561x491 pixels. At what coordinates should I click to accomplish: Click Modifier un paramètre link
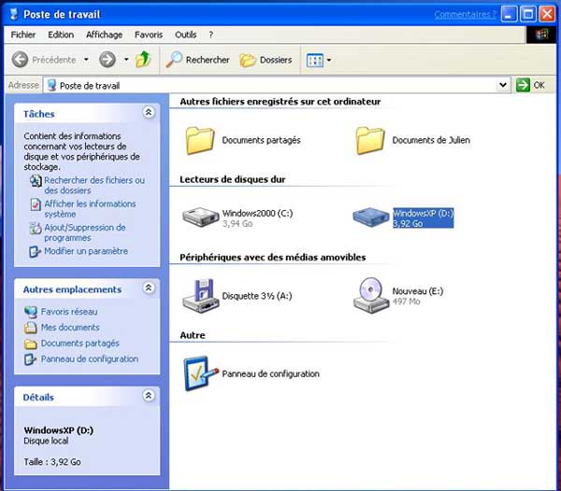(x=86, y=251)
